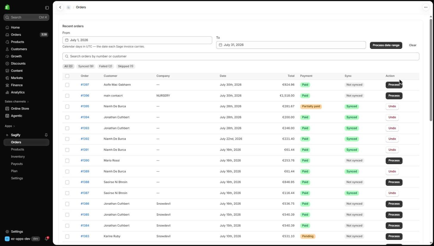
Task: Open order #1392 link
Action: [x=85, y=139]
